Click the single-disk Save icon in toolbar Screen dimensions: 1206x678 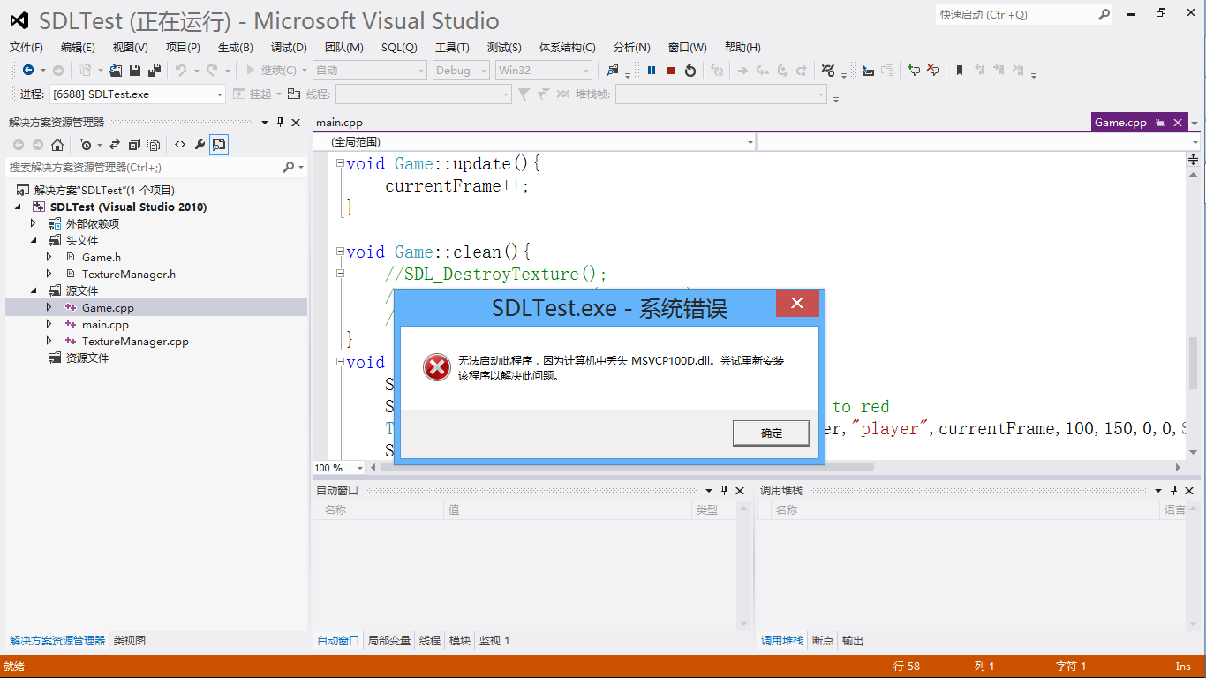135,71
